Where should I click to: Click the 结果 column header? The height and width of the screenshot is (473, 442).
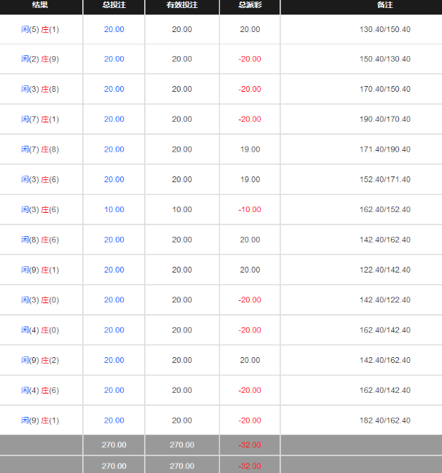40,5
